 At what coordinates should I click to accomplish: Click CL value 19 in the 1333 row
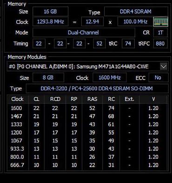click(x=36, y=124)
